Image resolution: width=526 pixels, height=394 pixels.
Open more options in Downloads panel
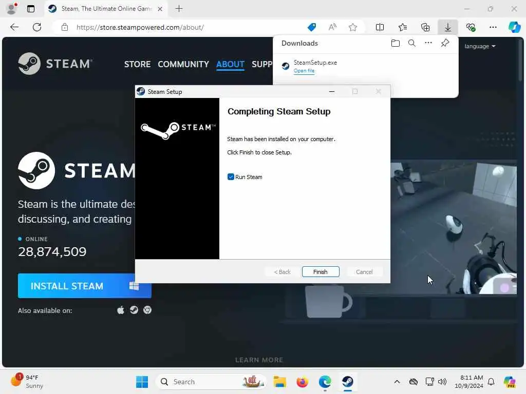[x=428, y=43]
